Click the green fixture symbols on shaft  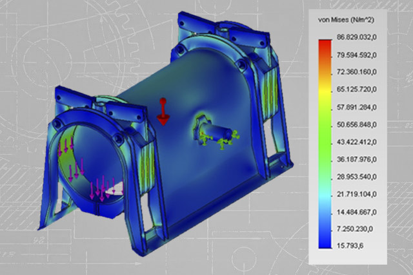point(219,138)
